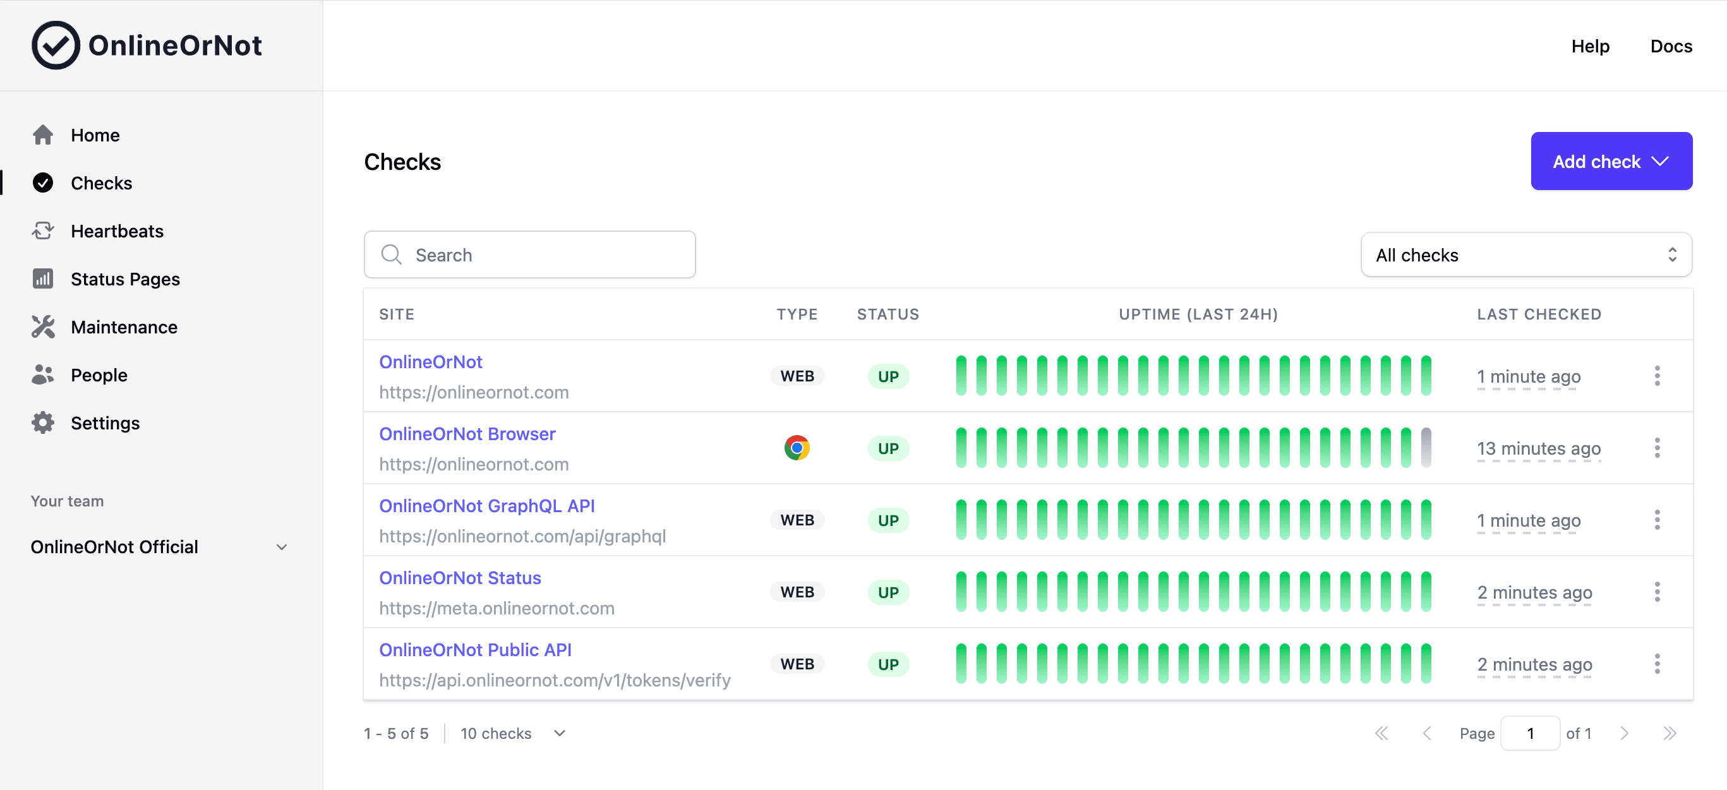The width and height of the screenshot is (1727, 790).
Task: Click the page number input field
Action: tap(1531, 733)
